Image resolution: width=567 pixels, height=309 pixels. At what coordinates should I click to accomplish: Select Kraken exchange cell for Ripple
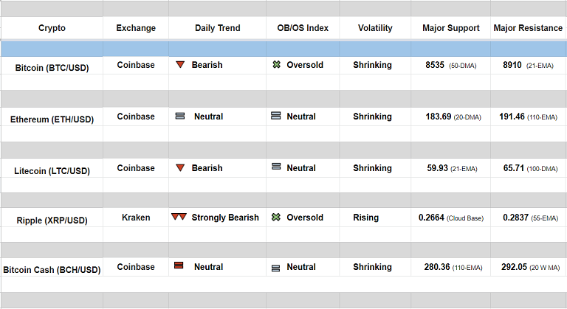[x=136, y=218]
